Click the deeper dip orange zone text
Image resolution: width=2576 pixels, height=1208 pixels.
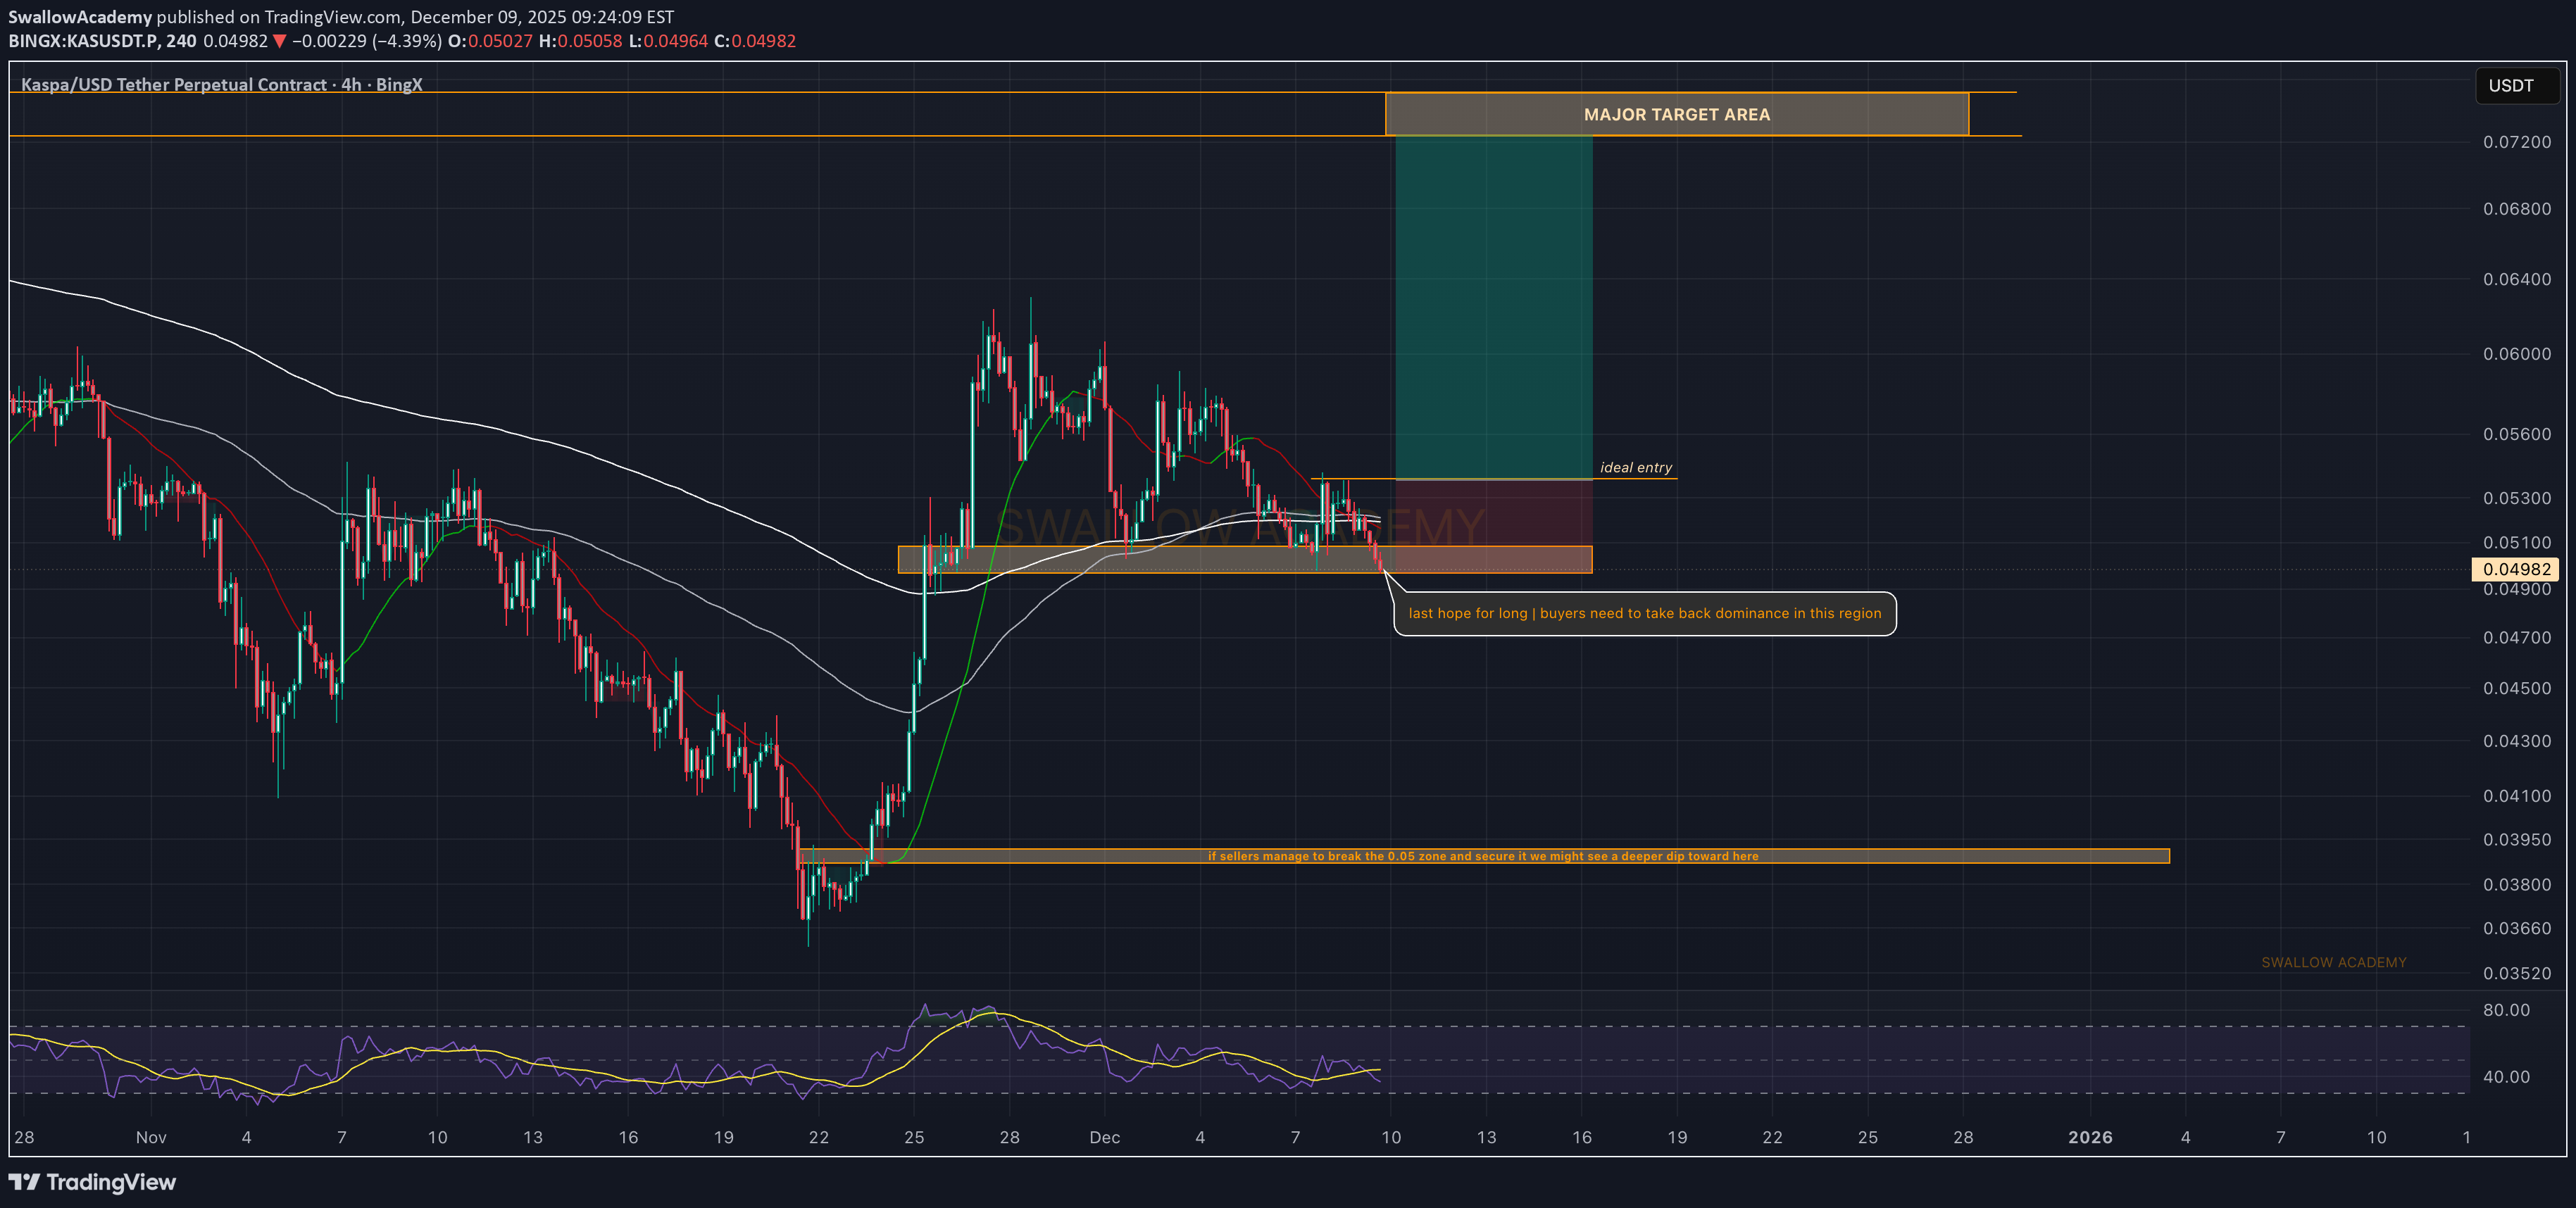click(1482, 856)
